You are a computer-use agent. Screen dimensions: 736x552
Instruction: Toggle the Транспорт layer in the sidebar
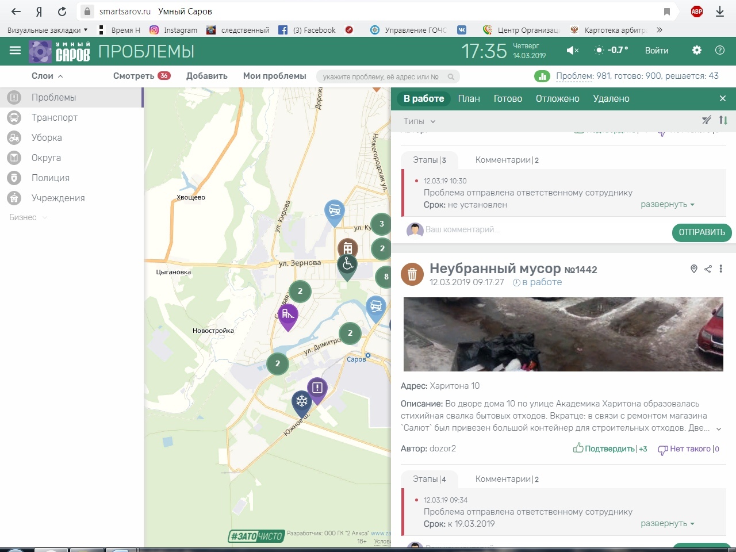click(55, 117)
